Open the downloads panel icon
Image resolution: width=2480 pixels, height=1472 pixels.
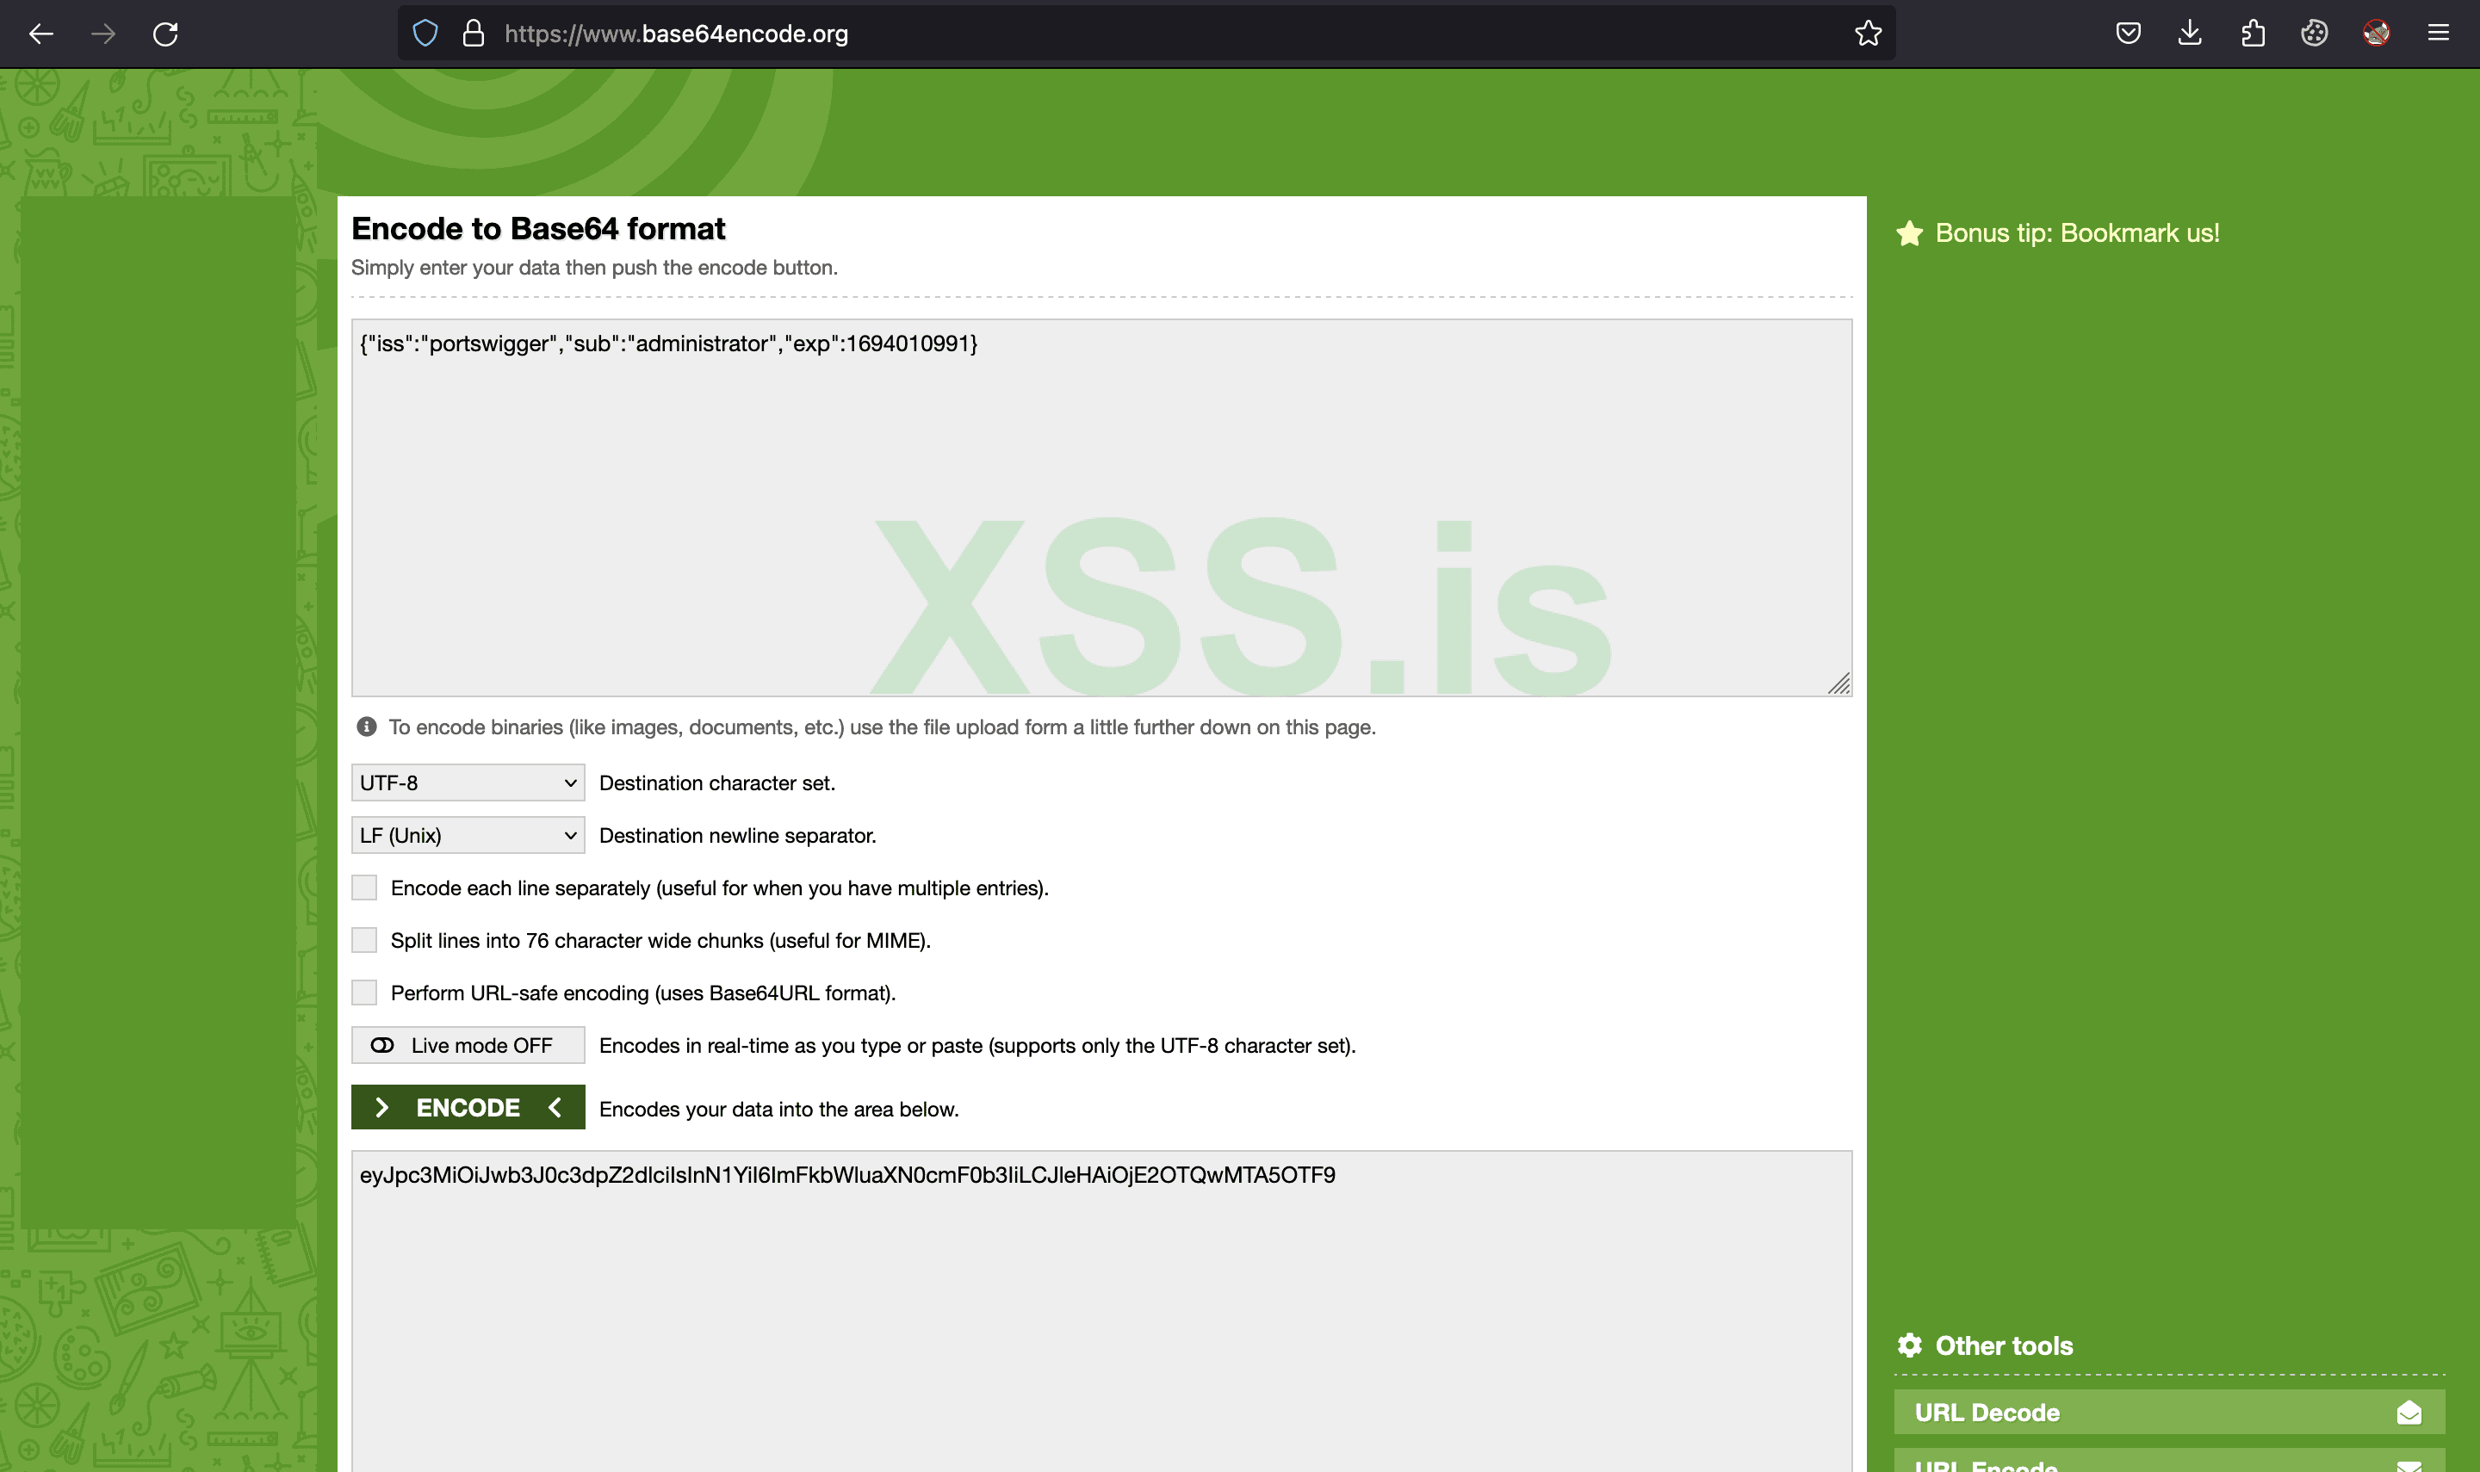pos(2191,34)
